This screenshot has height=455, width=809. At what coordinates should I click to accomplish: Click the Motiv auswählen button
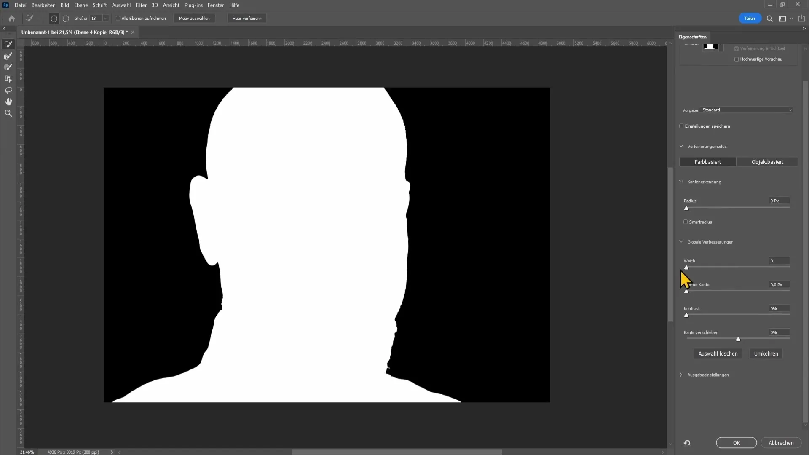194,19
